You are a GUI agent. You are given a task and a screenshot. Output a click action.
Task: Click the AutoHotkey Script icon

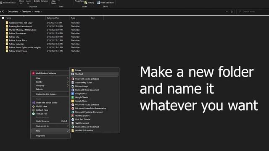(x=73, y=83)
